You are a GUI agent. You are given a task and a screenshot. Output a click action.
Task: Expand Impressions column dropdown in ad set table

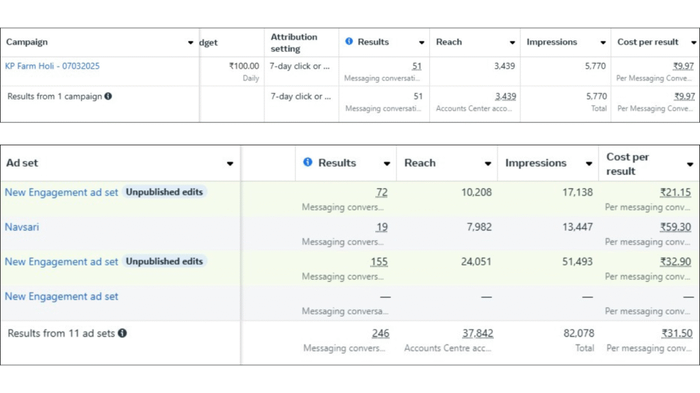pos(589,164)
